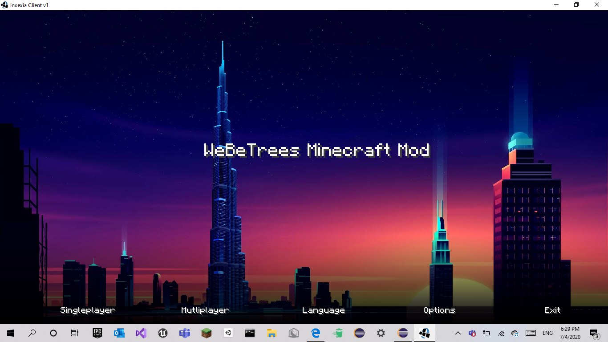Open Unreal Engine taskbar icon
Screen dimensions: 608x342
point(163,333)
